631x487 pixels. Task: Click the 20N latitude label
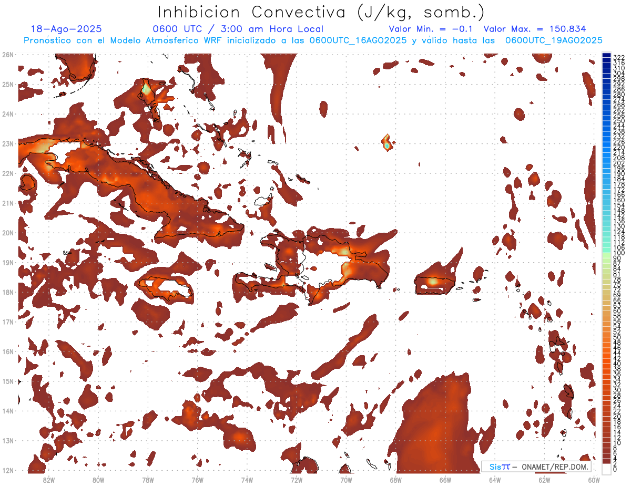(x=8, y=233)
